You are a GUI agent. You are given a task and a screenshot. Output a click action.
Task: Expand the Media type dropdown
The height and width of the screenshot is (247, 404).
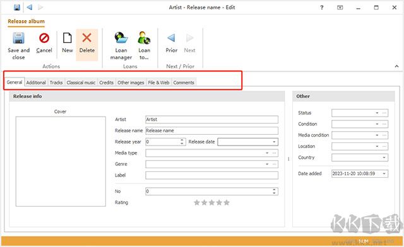267,153
